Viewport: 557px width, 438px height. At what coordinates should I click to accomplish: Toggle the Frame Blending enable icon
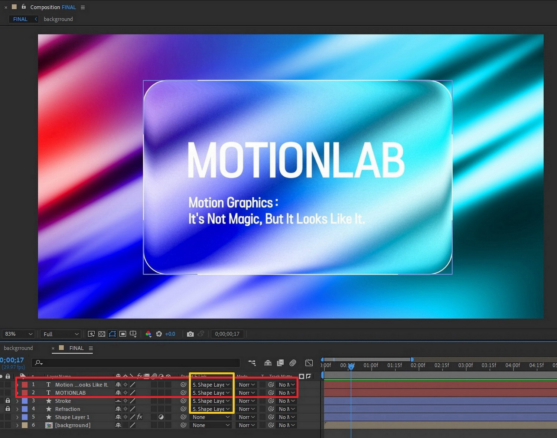click(x=280, y=363)
